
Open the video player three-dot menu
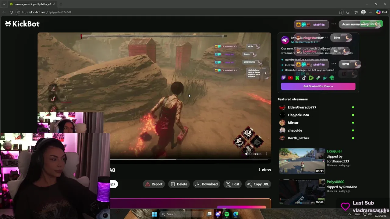coord(266,154)
